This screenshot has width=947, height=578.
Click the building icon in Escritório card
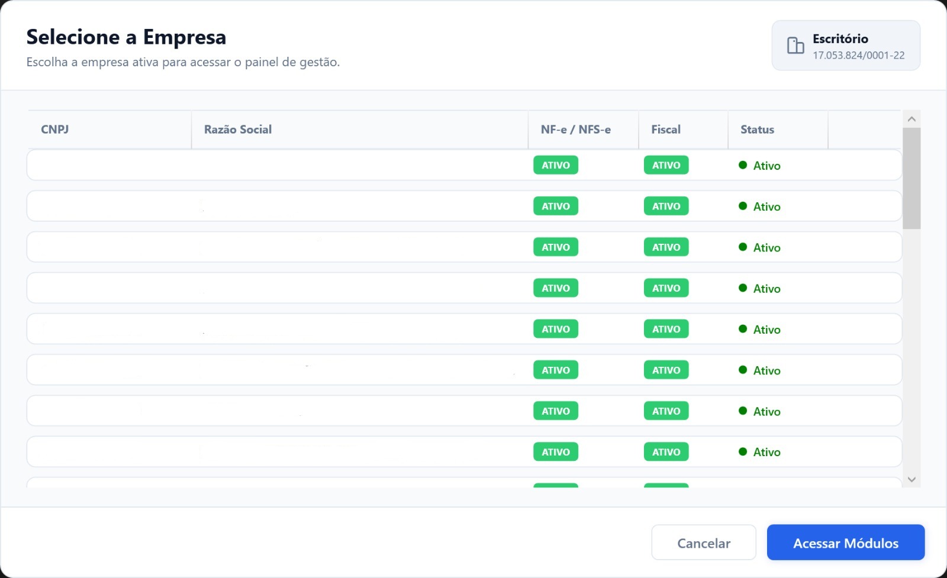[x=795, y=46]
